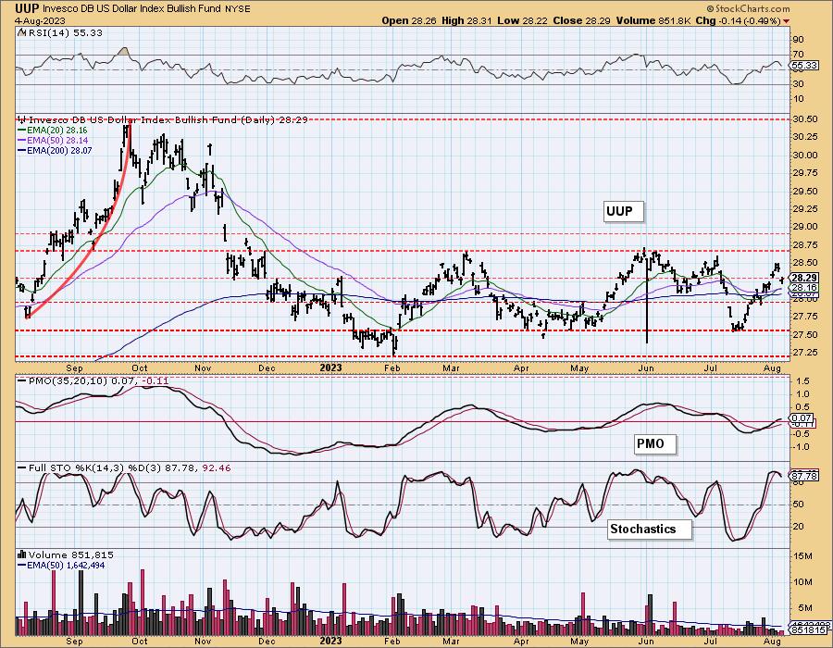Click the EMA(20) 28.16 legend entry
Screen dimensions: 833x648
click(x=53, y=131)
